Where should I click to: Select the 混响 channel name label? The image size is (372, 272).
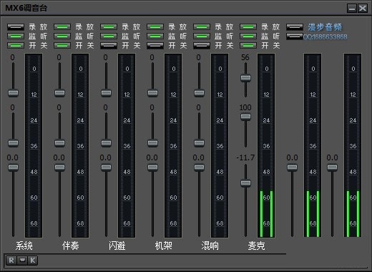(x=210, y=246)
